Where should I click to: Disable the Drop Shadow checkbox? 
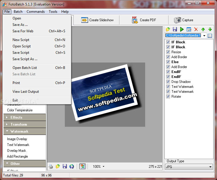pyautogui.click(x=168, y=82)
